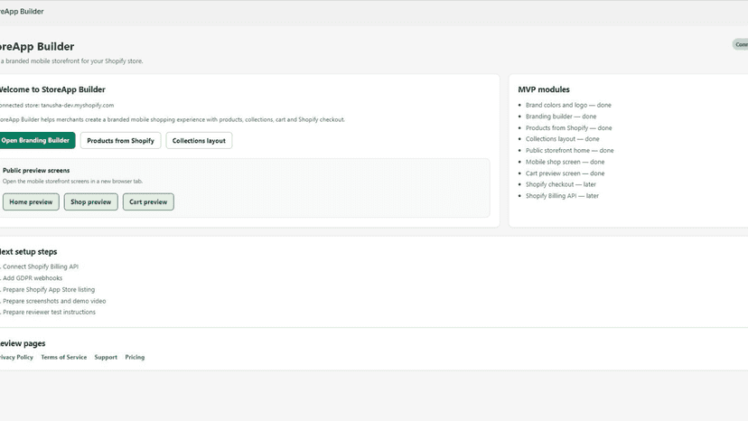Click the 'Review pages' heading

tap(23, 343)
